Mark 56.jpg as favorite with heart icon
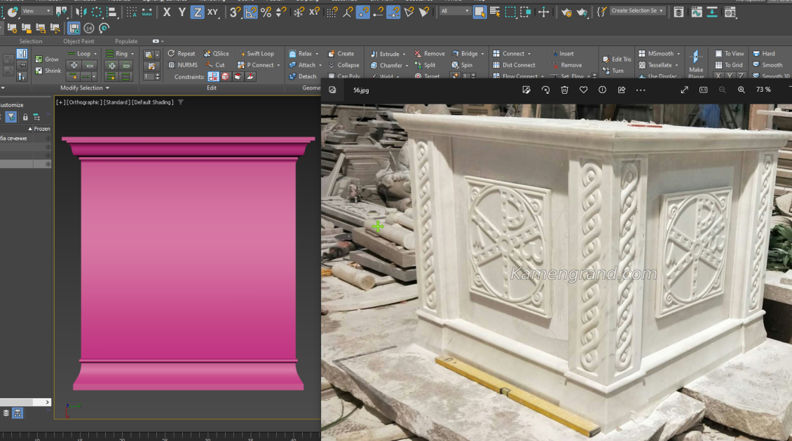Screen dimensions: 792x441 pyautogui.click(x=583, y=90)
